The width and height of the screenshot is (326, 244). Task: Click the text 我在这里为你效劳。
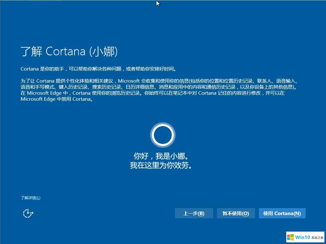click(161, 165)
